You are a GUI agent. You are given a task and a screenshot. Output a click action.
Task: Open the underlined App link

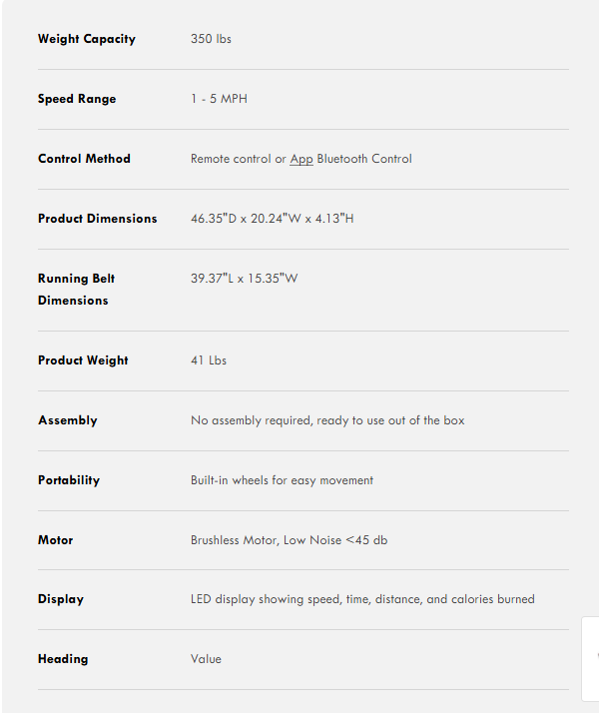[301, 159]
